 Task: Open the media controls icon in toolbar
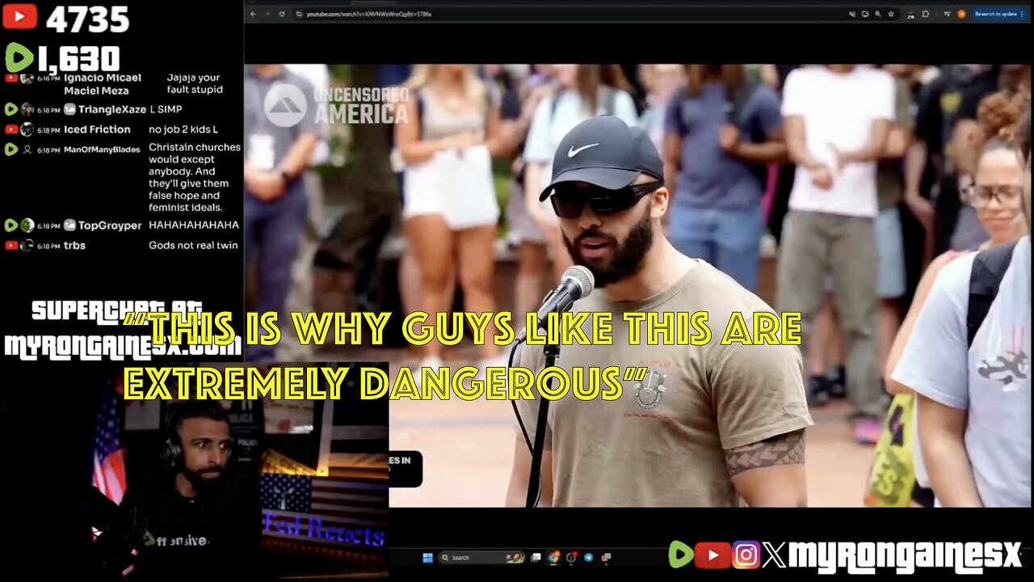coord(948,14)
